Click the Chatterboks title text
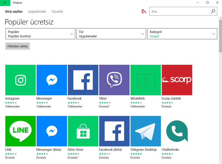Viewport: 222px width, 164px height. click(x=170, y=150)
